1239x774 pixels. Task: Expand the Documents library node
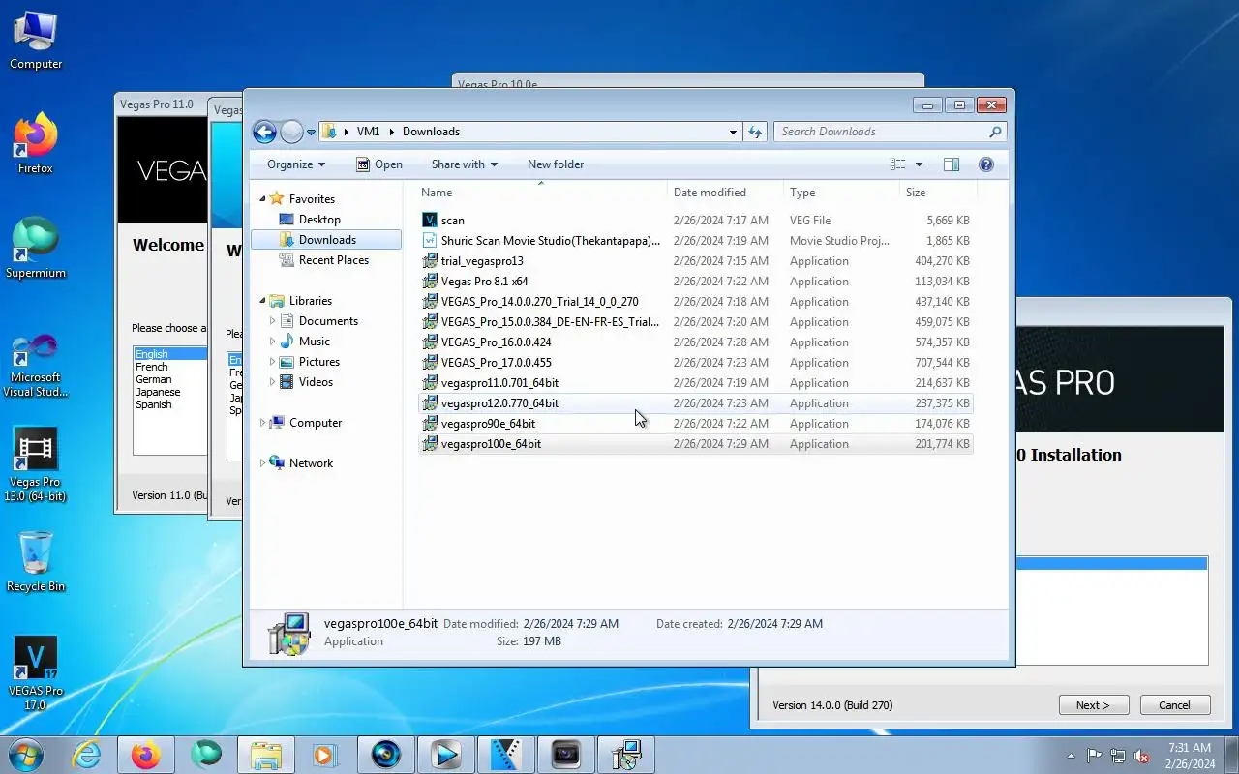click(x=272, y=321)
